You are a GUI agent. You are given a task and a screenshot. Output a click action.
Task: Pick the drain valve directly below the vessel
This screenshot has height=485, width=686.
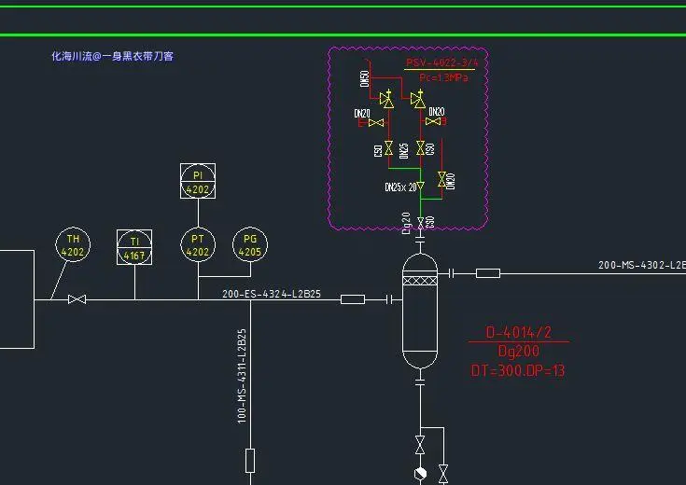(x=420, y=445)
